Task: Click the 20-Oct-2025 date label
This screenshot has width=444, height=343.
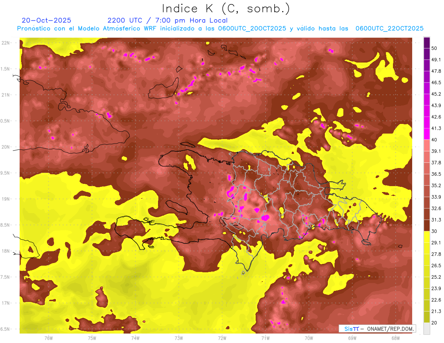Action: point(46,20)
